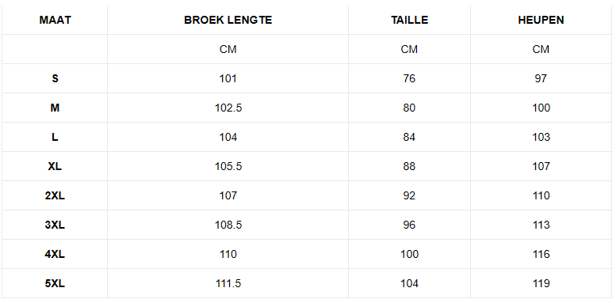Click the heupen value 119
This screenshot has width=616, height=303.
(x=541, y=283)
